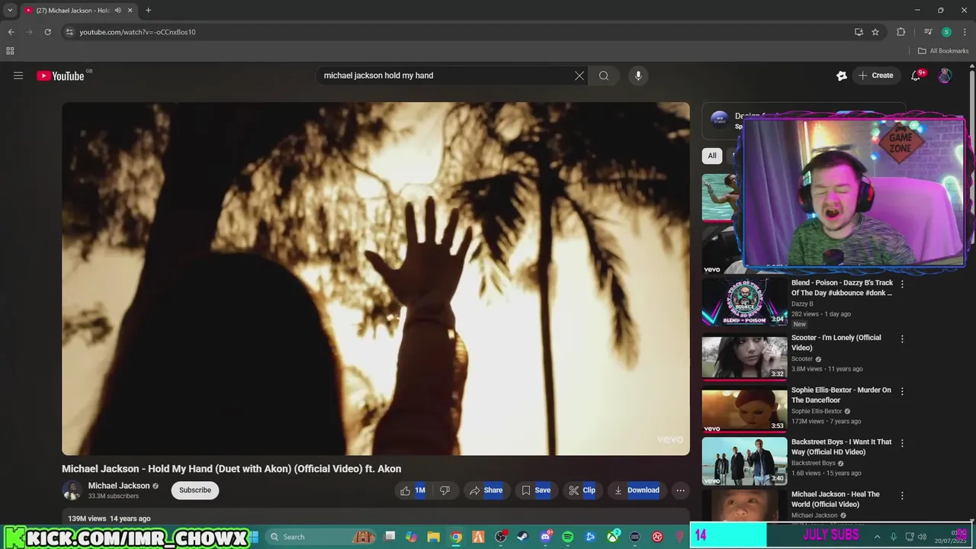Open Scooter - I'm Lonely video title
Screen dimensions: 976x549
pos(836,342)
